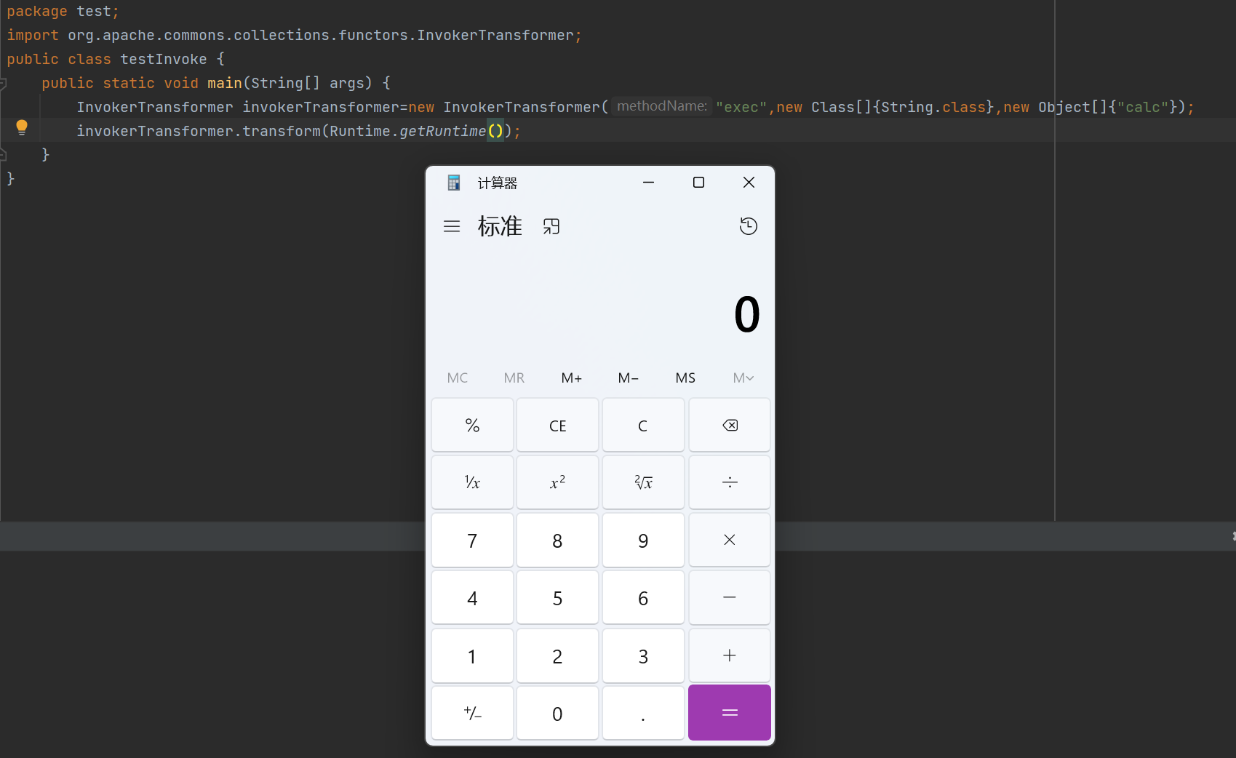The image size is (1236, 758).
Task: Collapse the main method fold marker
Action: click(x=4, y=84)
